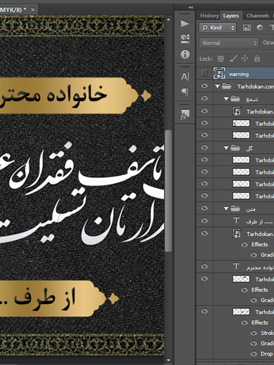This screenshot has width=274, height=365.
Task: Open the Styles fx panel icon
Action: point(185,115)
